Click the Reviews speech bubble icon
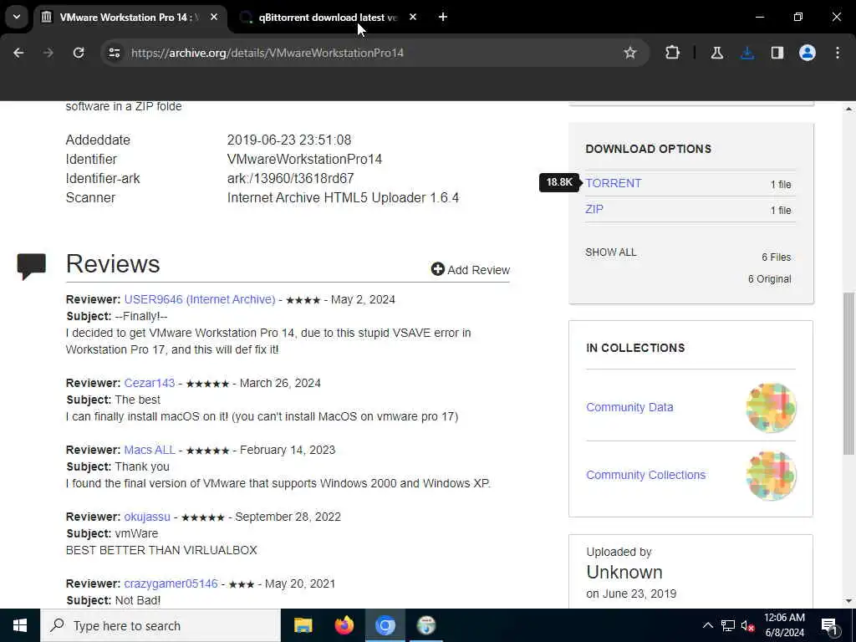856x642 pixels. [32, 267]
